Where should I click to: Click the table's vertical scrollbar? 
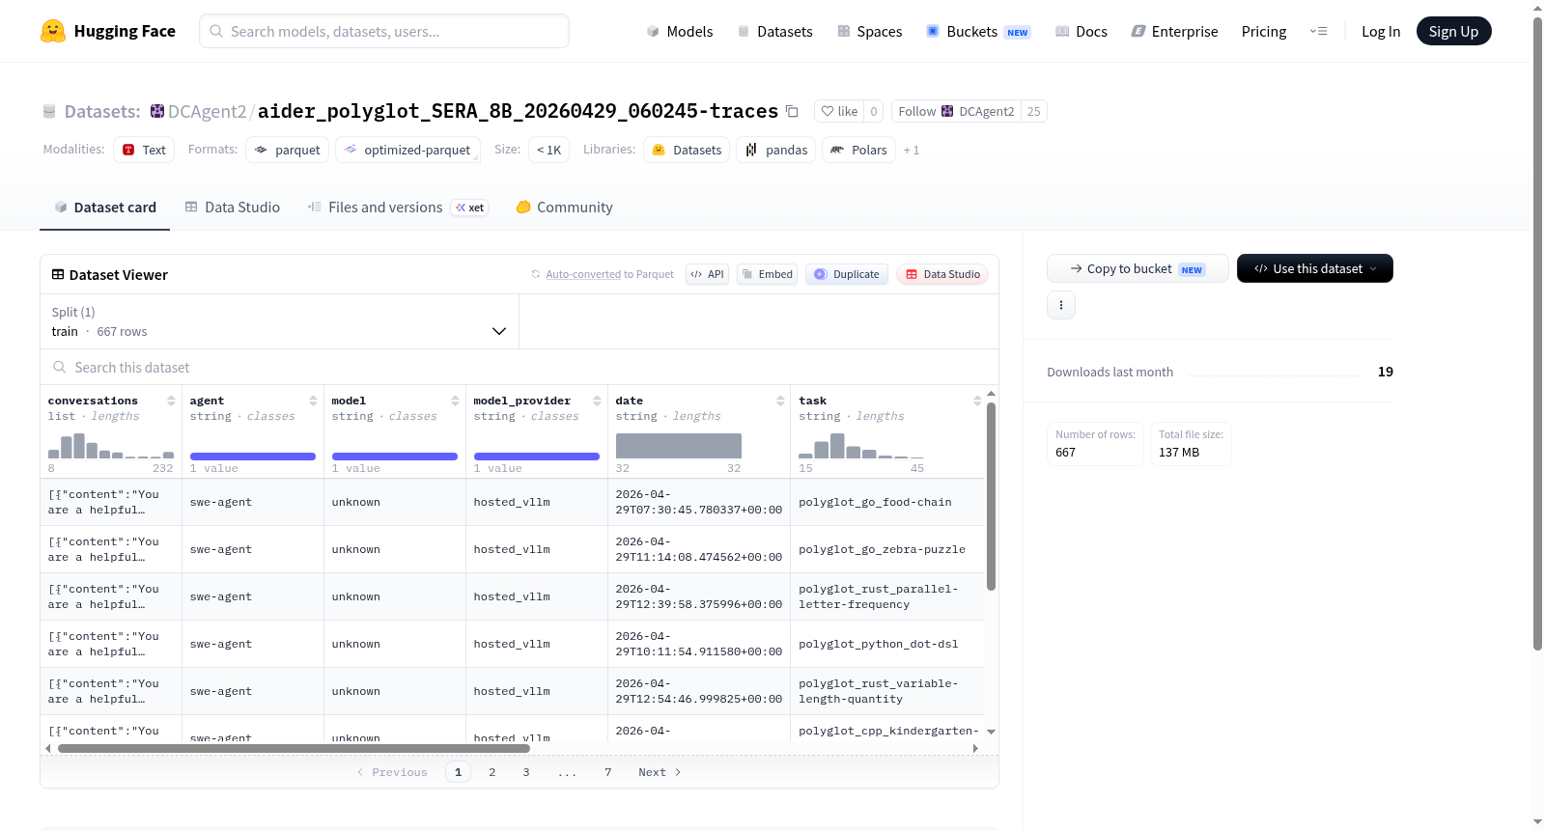991,496
